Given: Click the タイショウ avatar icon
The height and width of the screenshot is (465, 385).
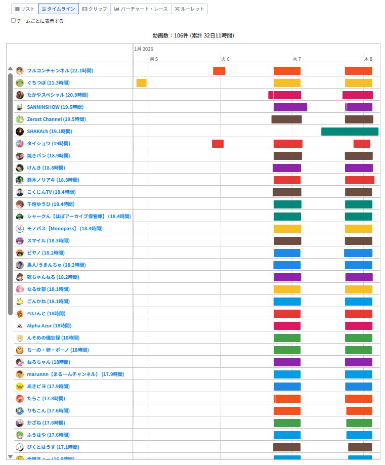Looking at the screenshot, I should (20, 144).
